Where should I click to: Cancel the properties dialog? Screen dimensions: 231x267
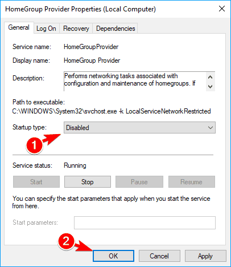coord(159,256)
